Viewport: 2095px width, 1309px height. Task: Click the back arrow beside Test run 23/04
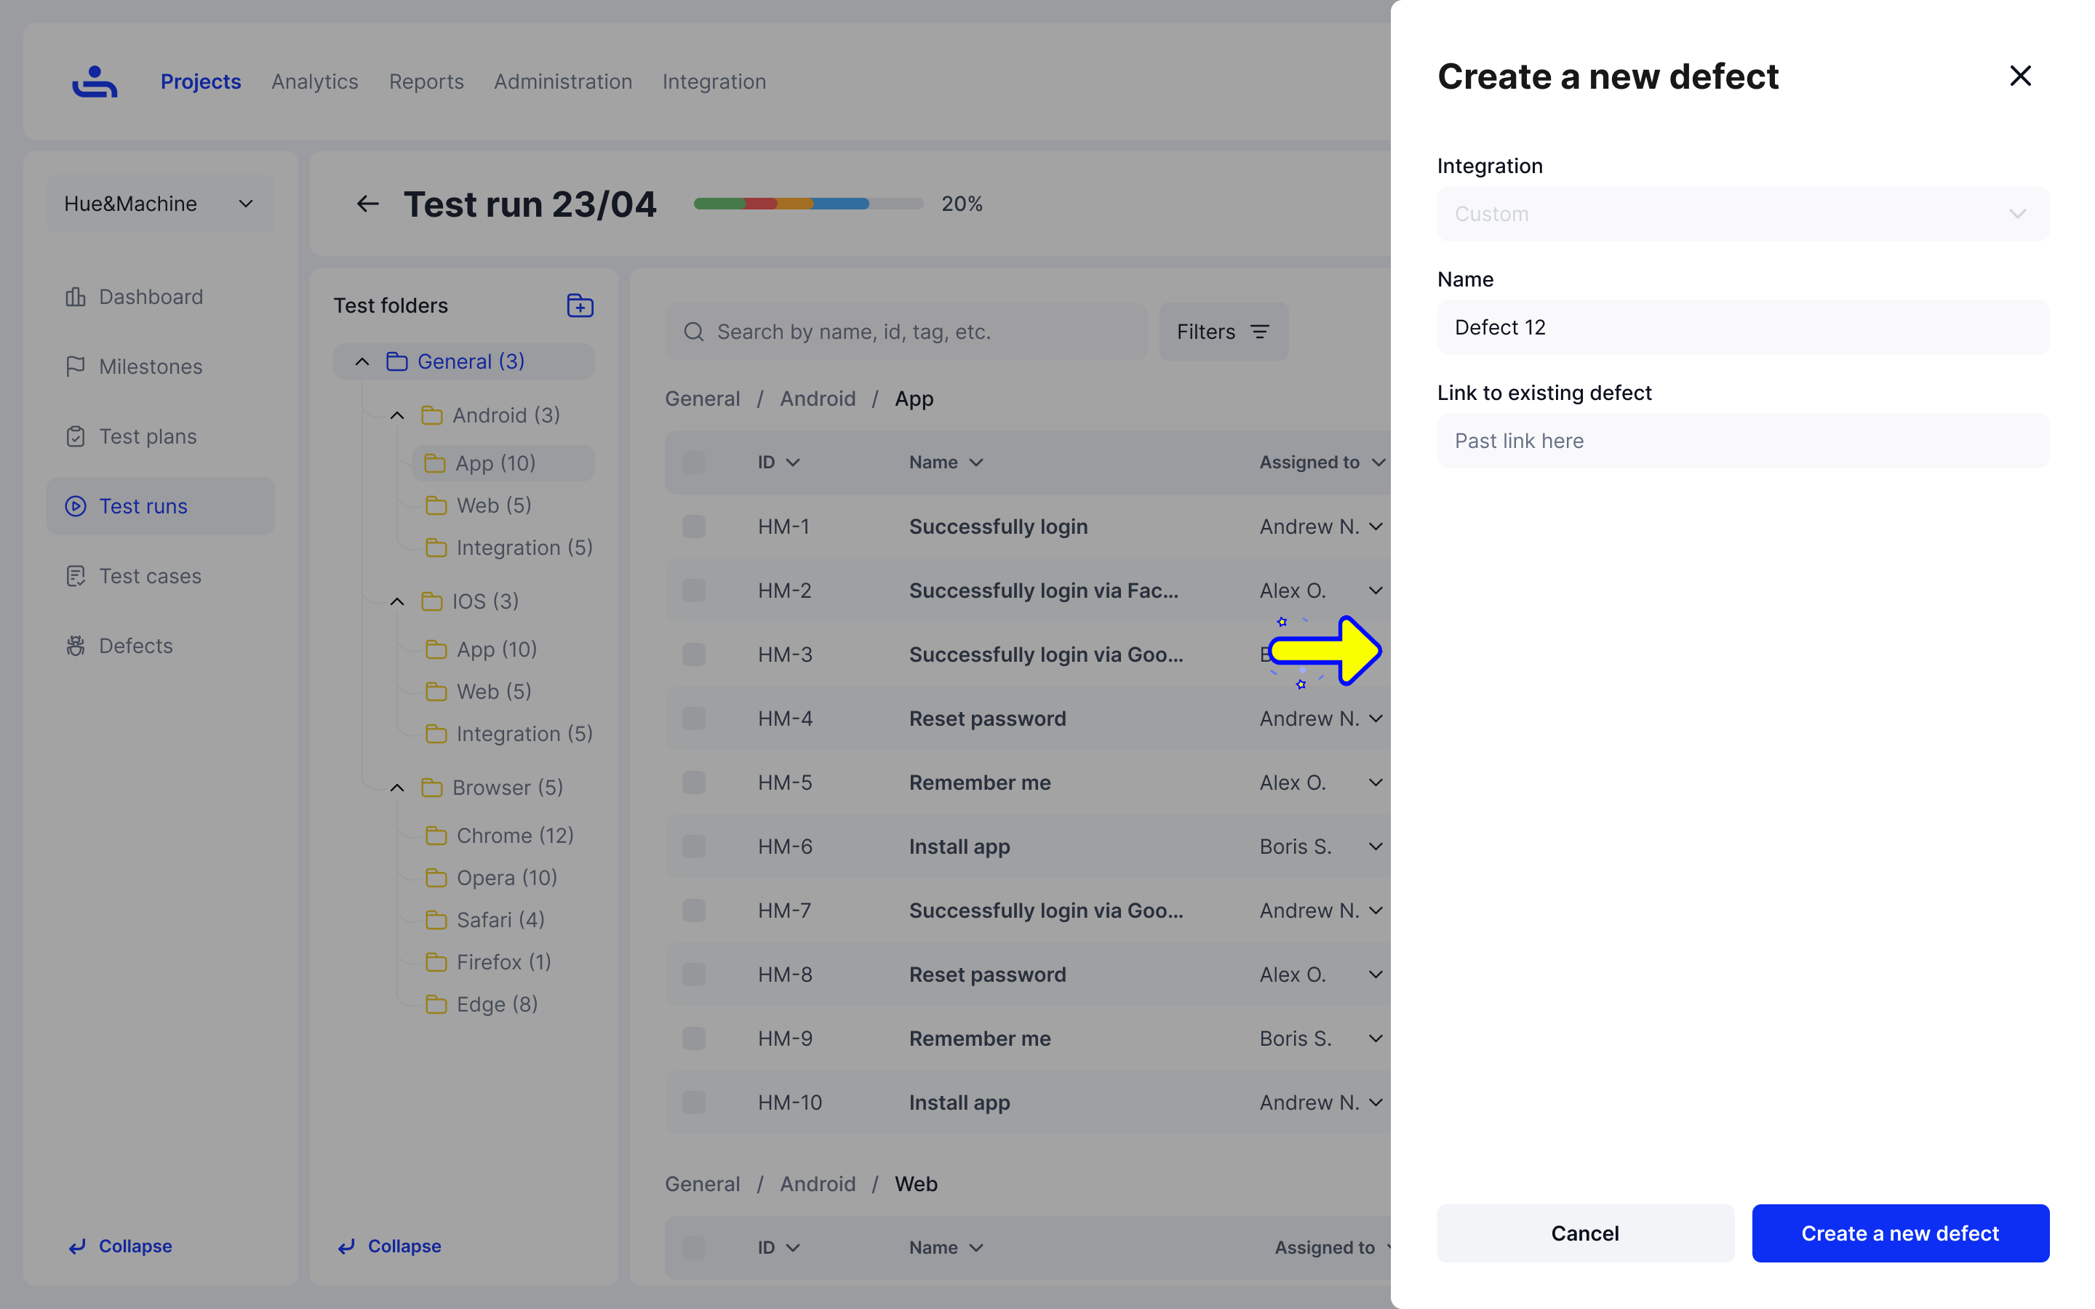pyautogui.click(x=368, y=204)
